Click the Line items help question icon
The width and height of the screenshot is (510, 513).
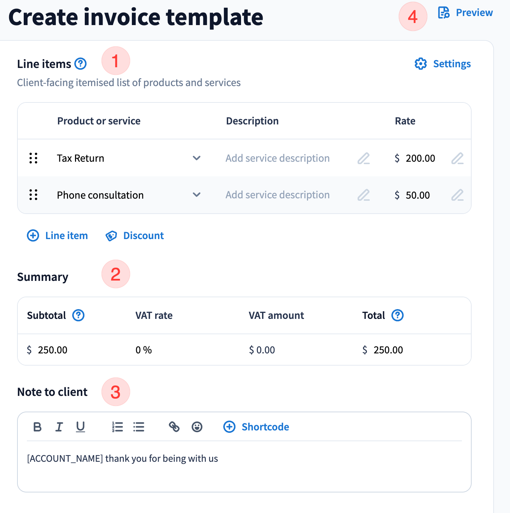click(81, 64)
